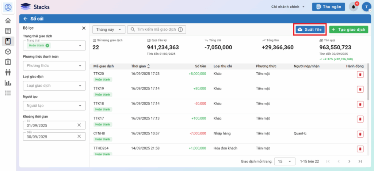Click the back arrow next to Sổ cái
374x171 pixels.
25,19
